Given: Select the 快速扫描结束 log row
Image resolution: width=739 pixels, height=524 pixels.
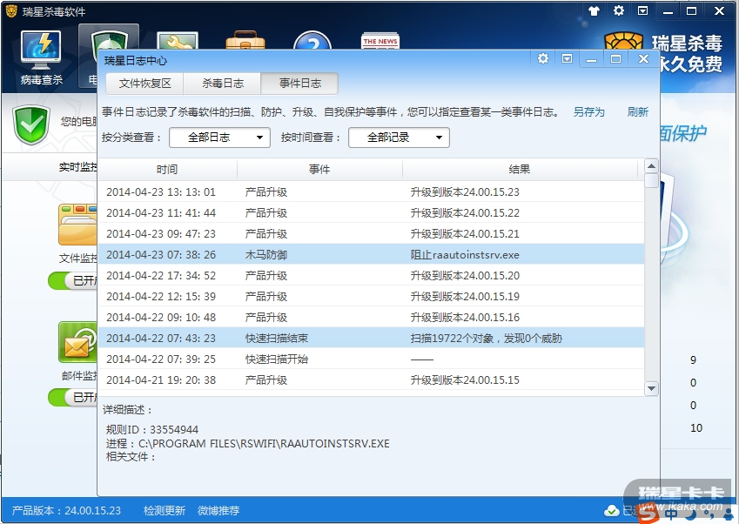Looking at the screenshot, I should (371, 339).
